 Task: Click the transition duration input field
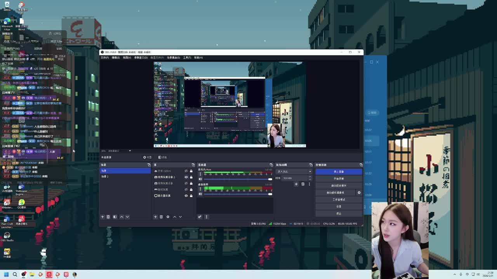295,178
